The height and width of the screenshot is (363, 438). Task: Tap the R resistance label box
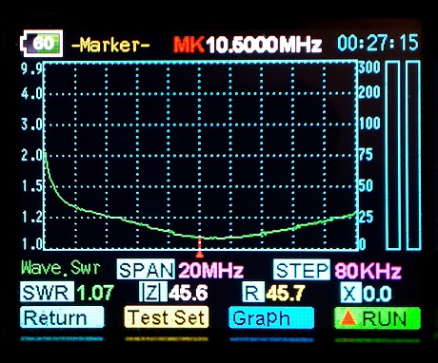[253, 292]
